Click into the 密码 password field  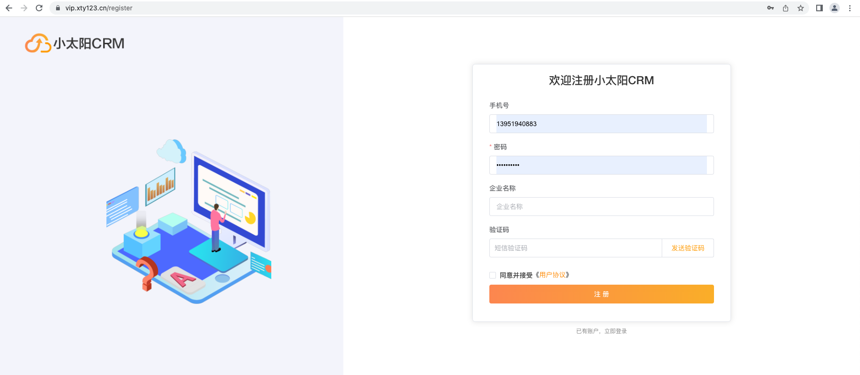click(x=601, y=165)
